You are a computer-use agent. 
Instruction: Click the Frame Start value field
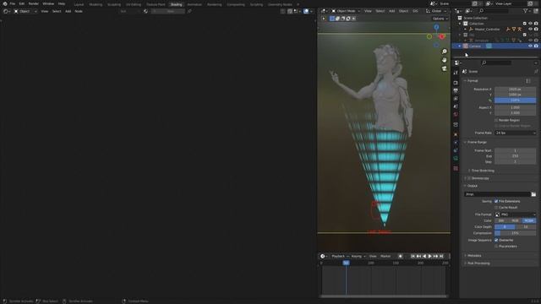(516, 150)
